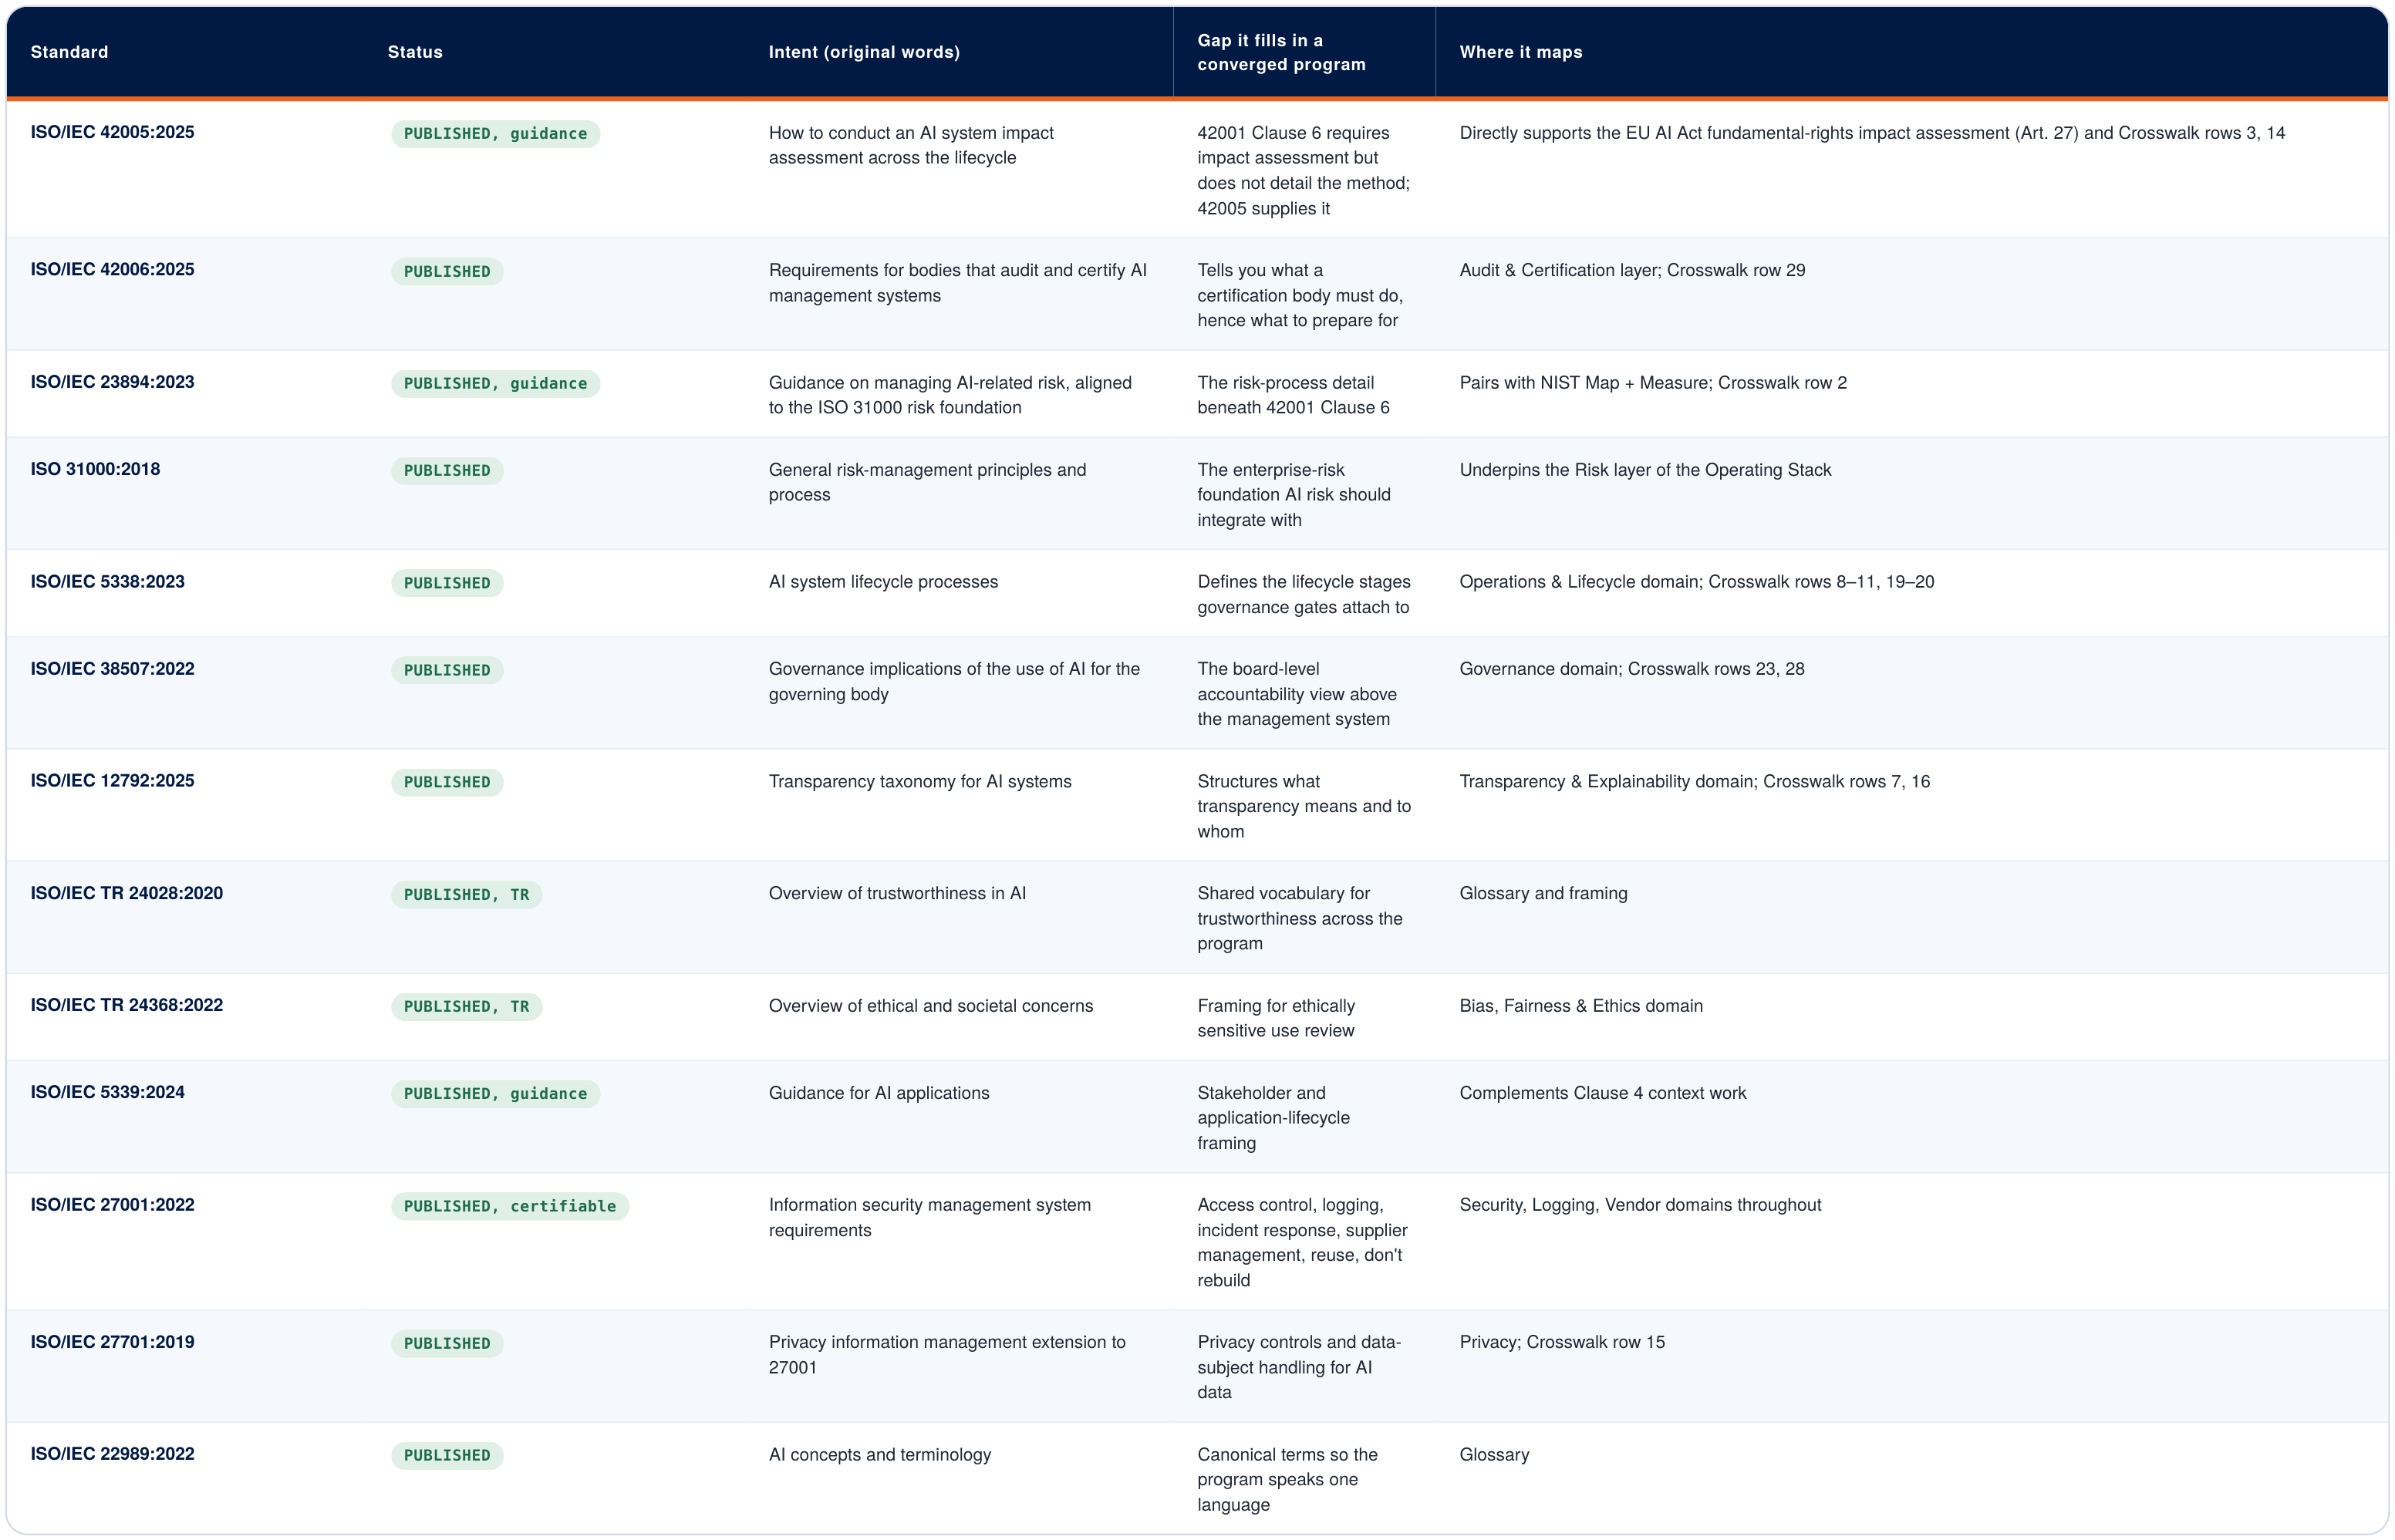Click PUBLISHED badge for ISO/IEC 38507:2022

[x=447, y=670]
